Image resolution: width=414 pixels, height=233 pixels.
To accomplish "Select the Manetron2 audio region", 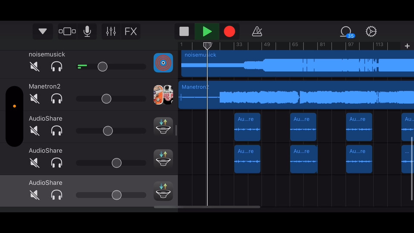I will (x=296, y=95).
